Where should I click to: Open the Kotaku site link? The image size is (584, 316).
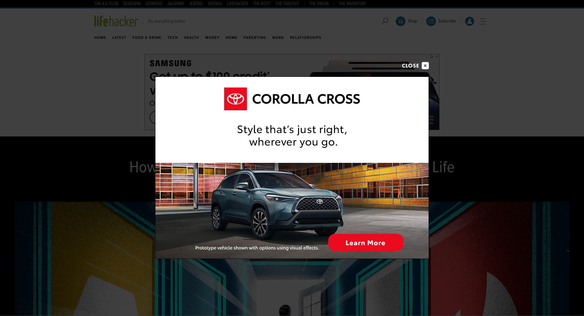coord(215,4)
